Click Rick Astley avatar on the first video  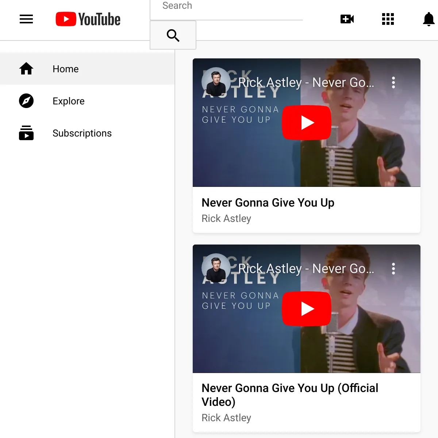tap(216, 82)
